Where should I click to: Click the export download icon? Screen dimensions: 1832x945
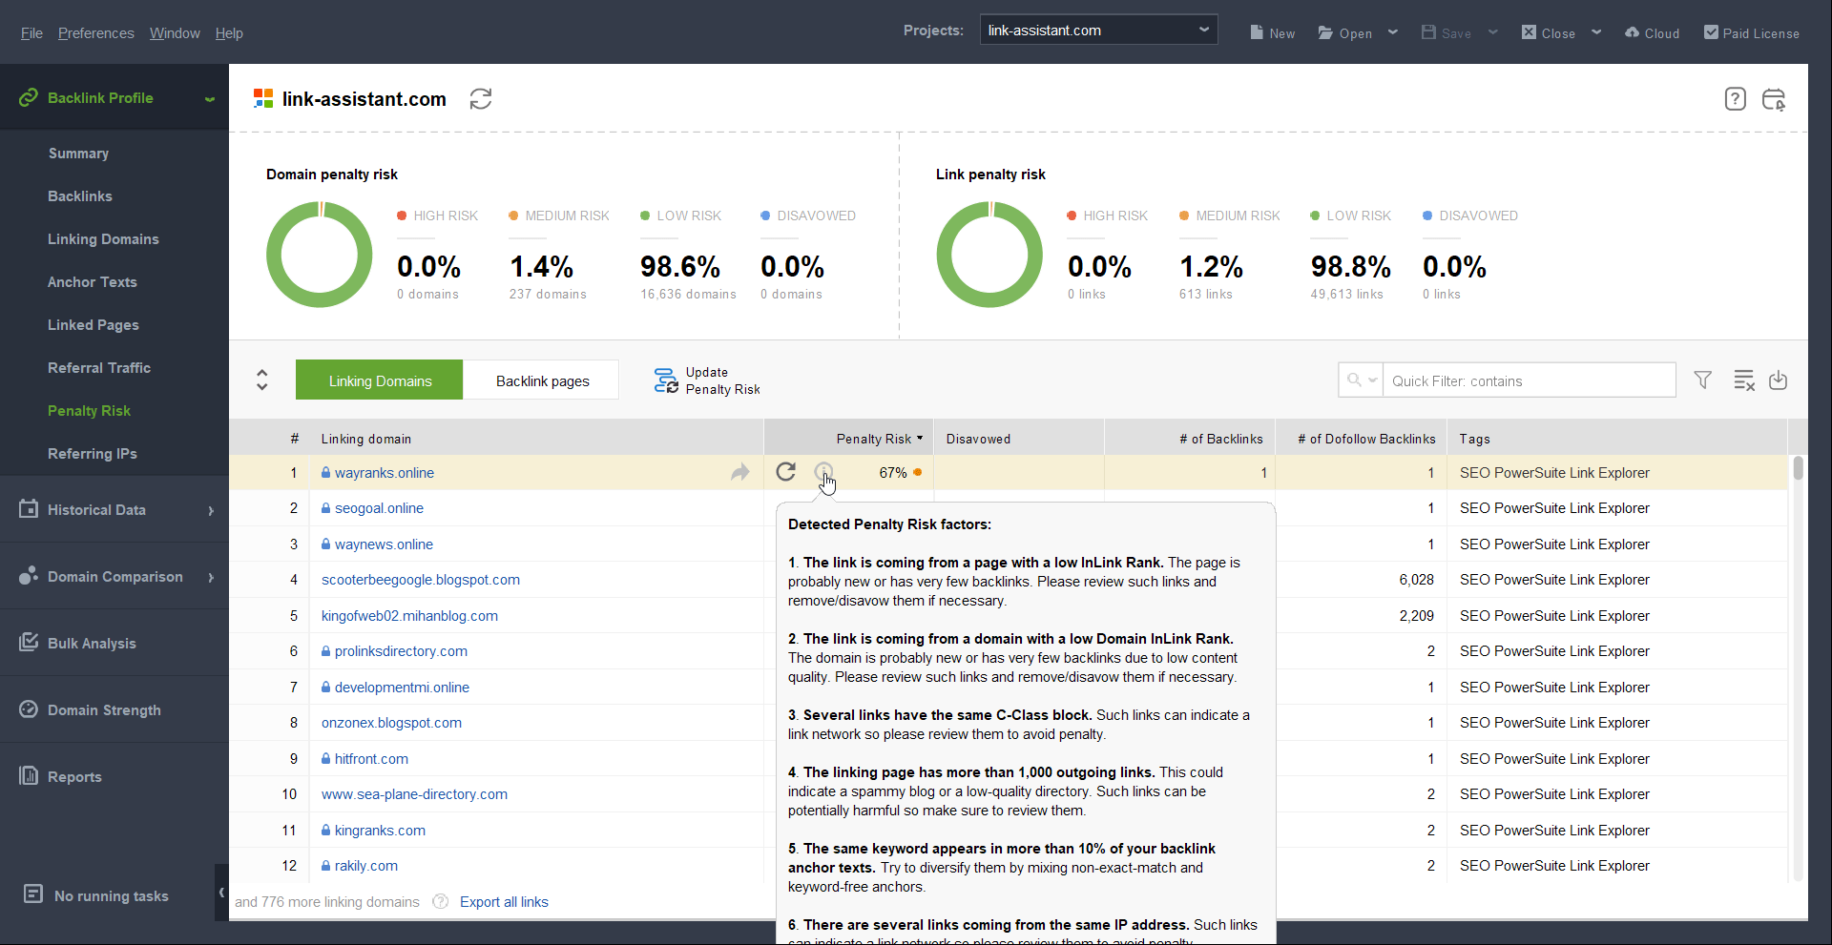point(1778,380)
